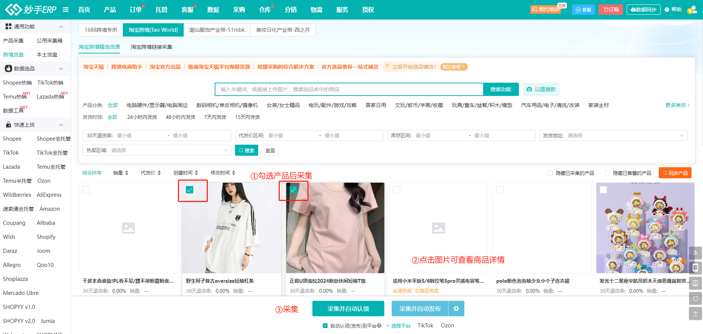Click 采集并自动发布 button
Viewport: 703px width, 334px height.
(420, 309)
